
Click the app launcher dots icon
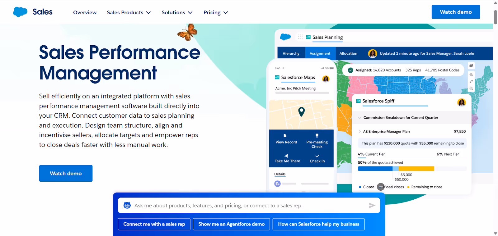(x=300, y=37)
